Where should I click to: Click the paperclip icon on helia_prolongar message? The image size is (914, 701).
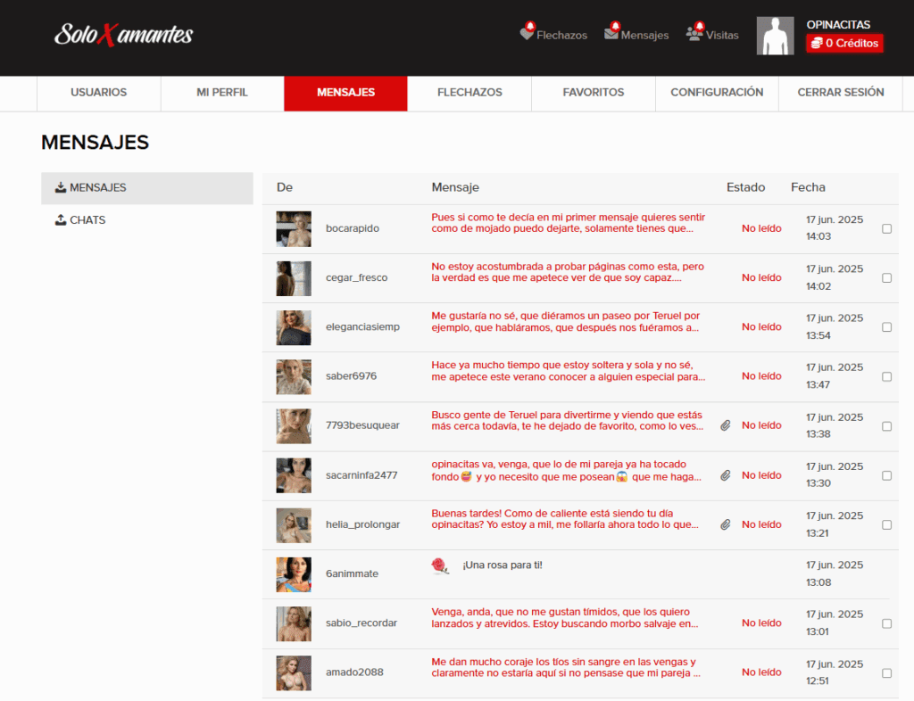click(726, 524)
